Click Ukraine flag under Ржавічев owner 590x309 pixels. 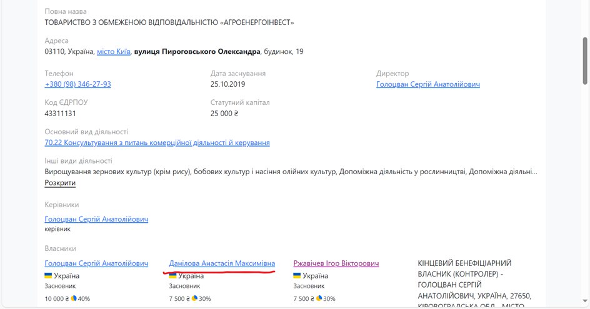coord(297,275)
